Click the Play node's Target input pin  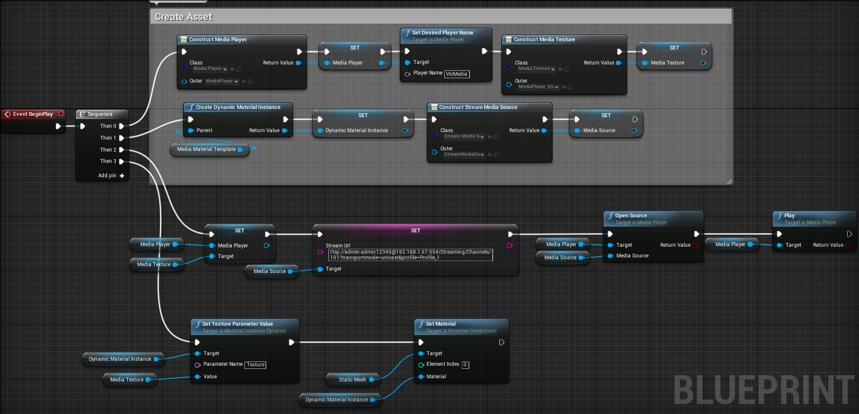779,245
